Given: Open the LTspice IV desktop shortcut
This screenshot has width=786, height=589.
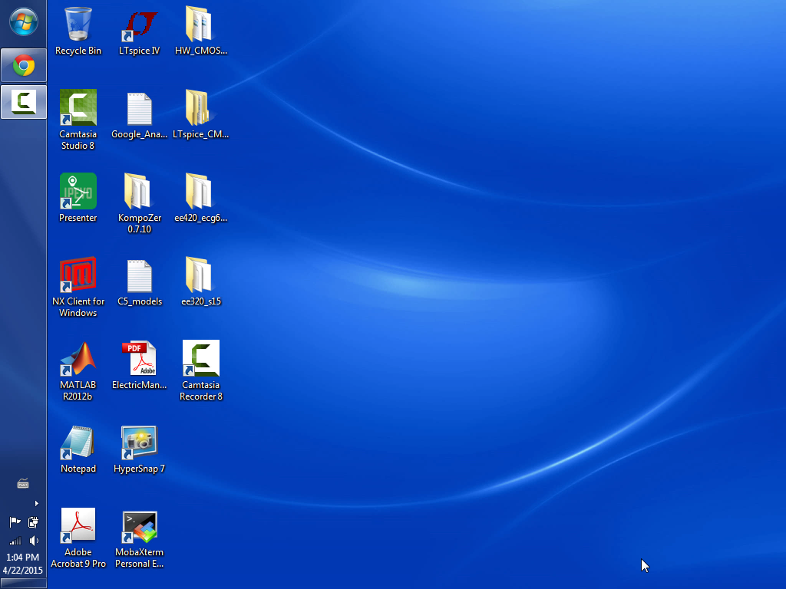Looking at the screenshot, I should pos(140,26).
